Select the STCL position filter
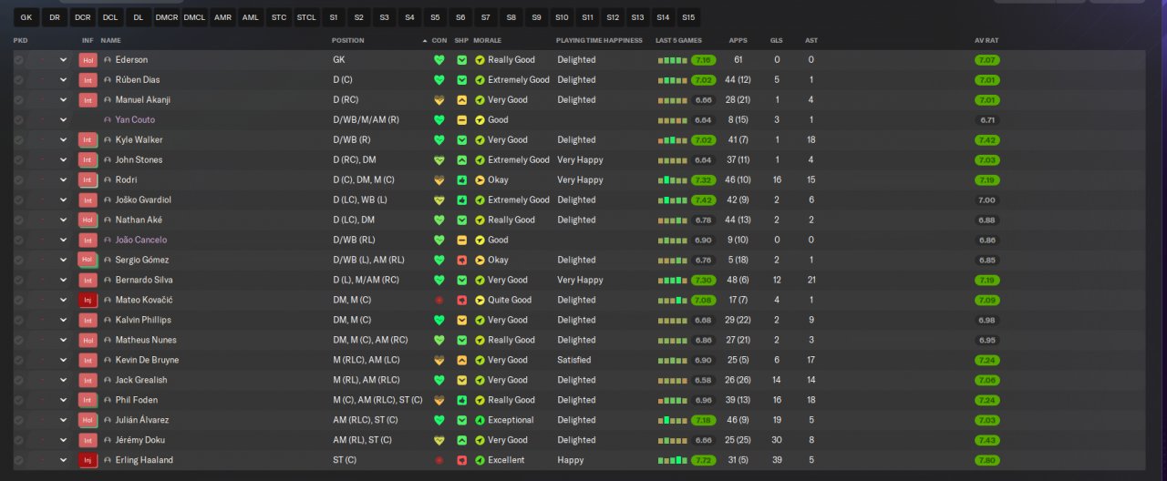The height and width of the screenshot is (481, 1167). (x=306, y=17)
